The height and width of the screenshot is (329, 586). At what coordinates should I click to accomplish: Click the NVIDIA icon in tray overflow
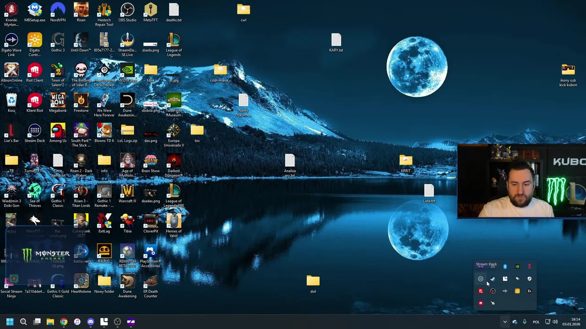[517, 266]
